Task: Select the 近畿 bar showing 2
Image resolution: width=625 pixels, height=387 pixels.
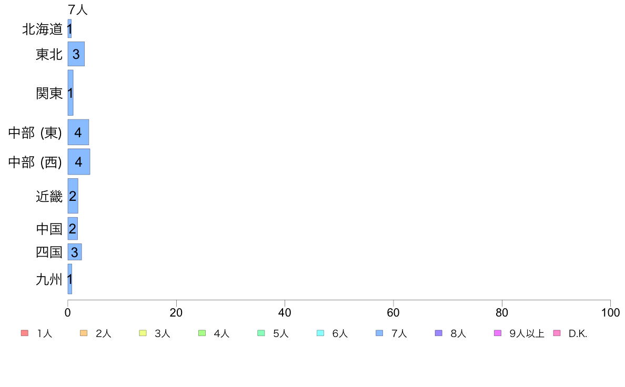Action: 73,196
